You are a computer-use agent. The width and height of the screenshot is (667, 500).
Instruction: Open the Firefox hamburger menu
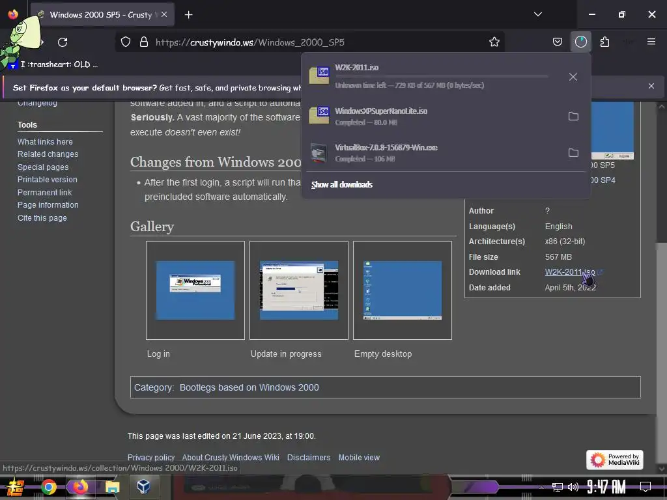pyautogui.click(x=651, y=42)
